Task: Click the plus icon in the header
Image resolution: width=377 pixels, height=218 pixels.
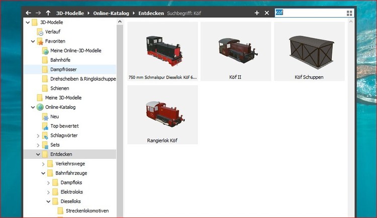Action: (x=257, y=13)
